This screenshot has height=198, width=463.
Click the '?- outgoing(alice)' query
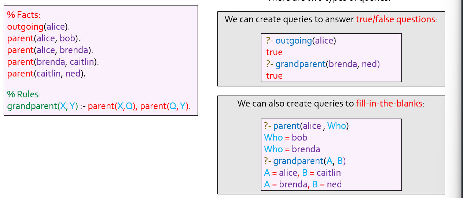301,41
